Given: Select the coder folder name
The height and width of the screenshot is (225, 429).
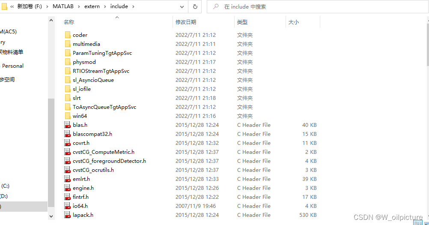Looking at the screenshot, I should [x=80, y=35].
